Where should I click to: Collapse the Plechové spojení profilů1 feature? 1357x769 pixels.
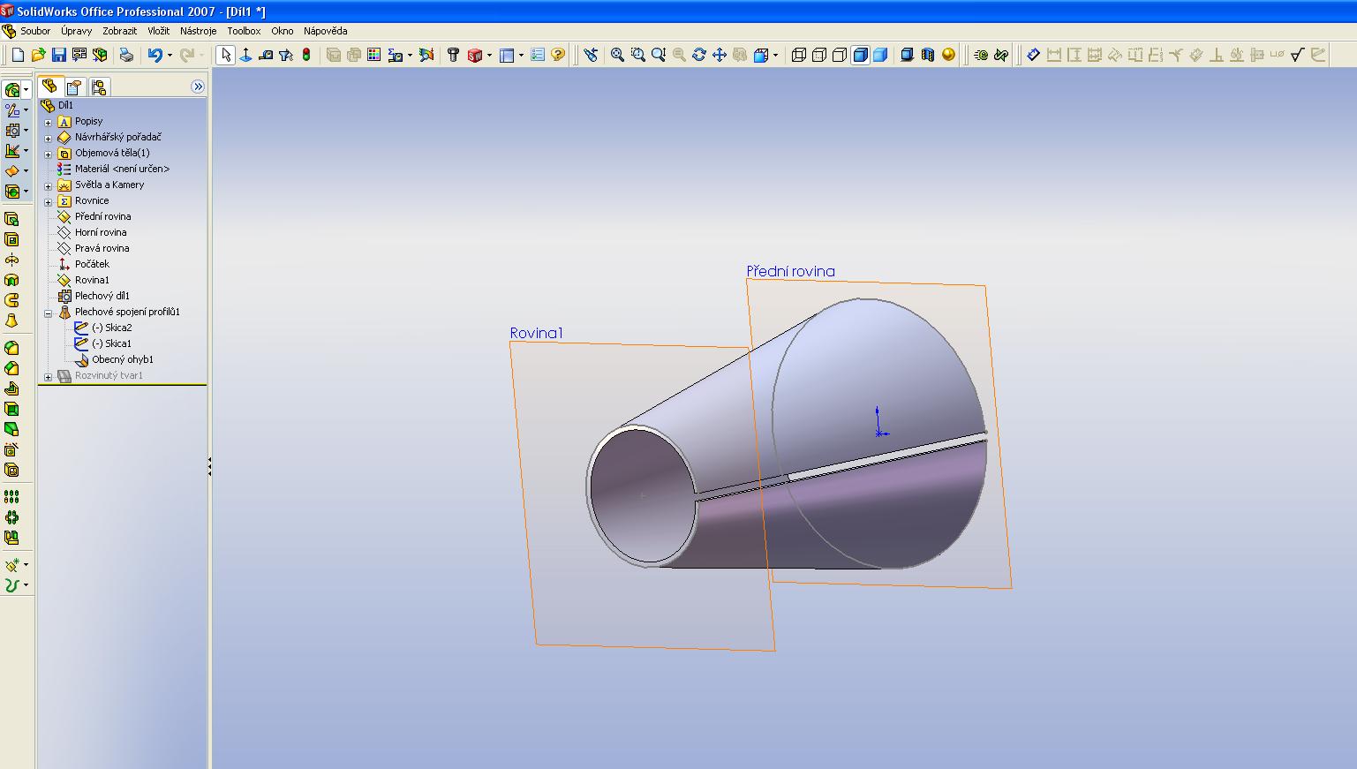49,313
